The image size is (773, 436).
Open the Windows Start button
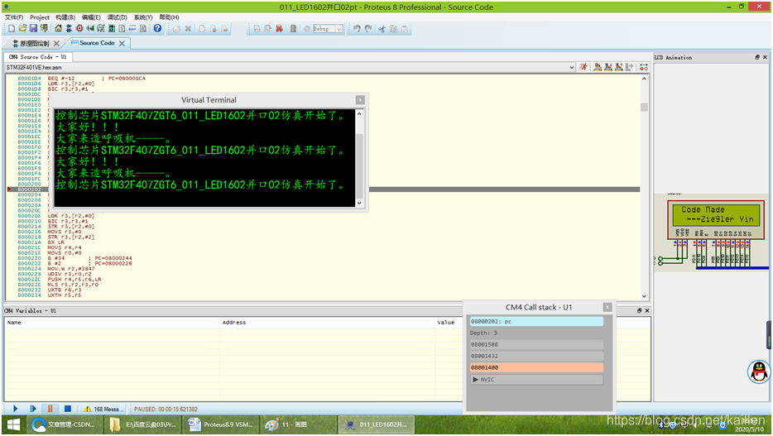13,424
